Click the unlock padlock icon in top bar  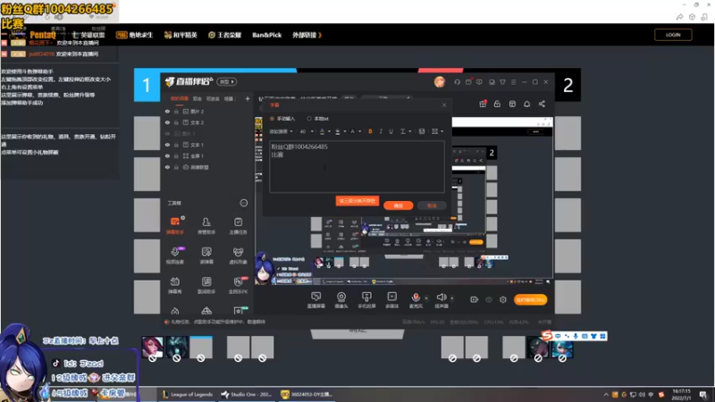[x=497, y=104]
